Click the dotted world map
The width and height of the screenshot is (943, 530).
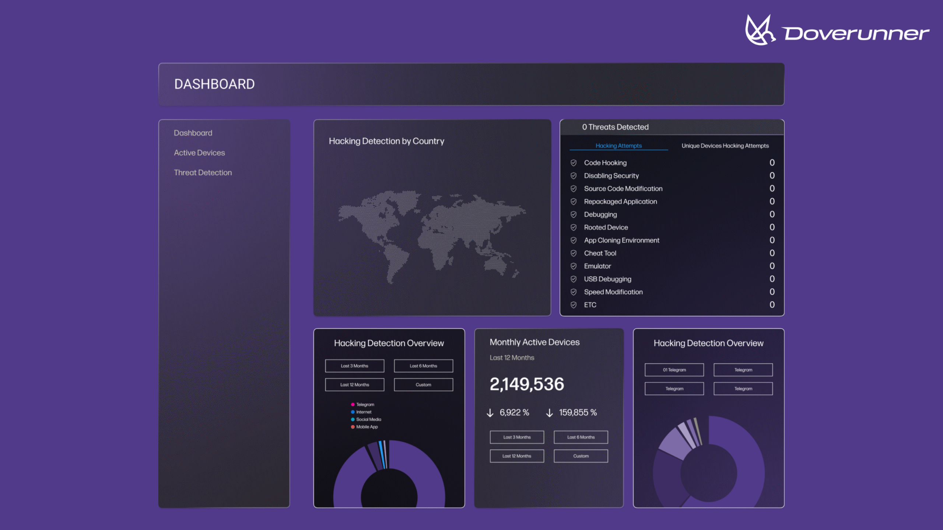point(432,237)
